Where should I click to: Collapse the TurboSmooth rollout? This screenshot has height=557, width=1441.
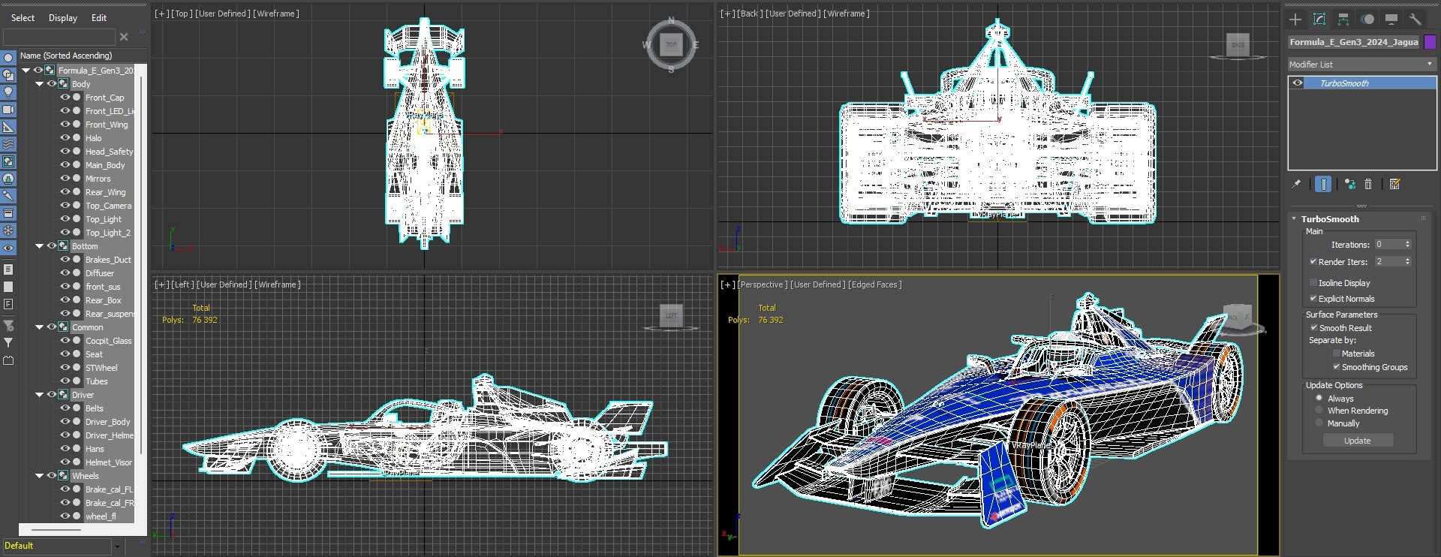pos(1294,219)
